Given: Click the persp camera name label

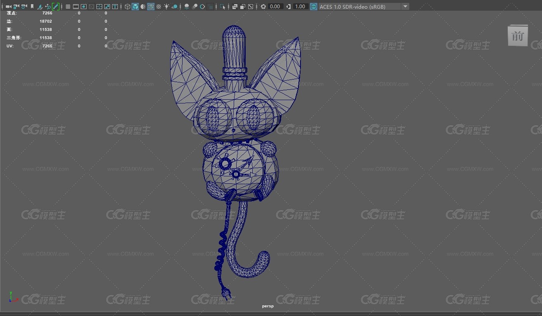Looking at the screenshot, I should point(267,306).
